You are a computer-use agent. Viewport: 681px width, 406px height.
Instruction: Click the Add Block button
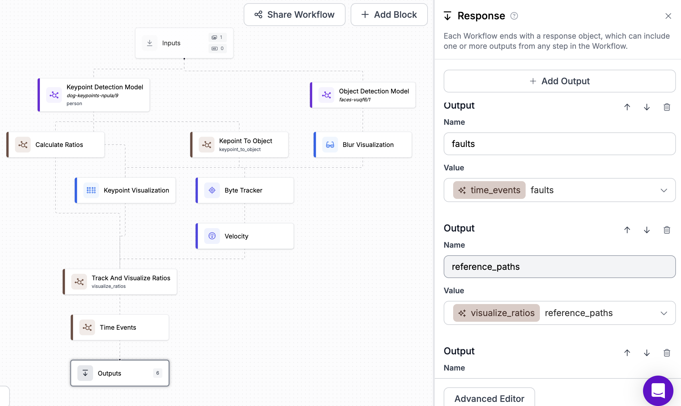pos(389,15)
